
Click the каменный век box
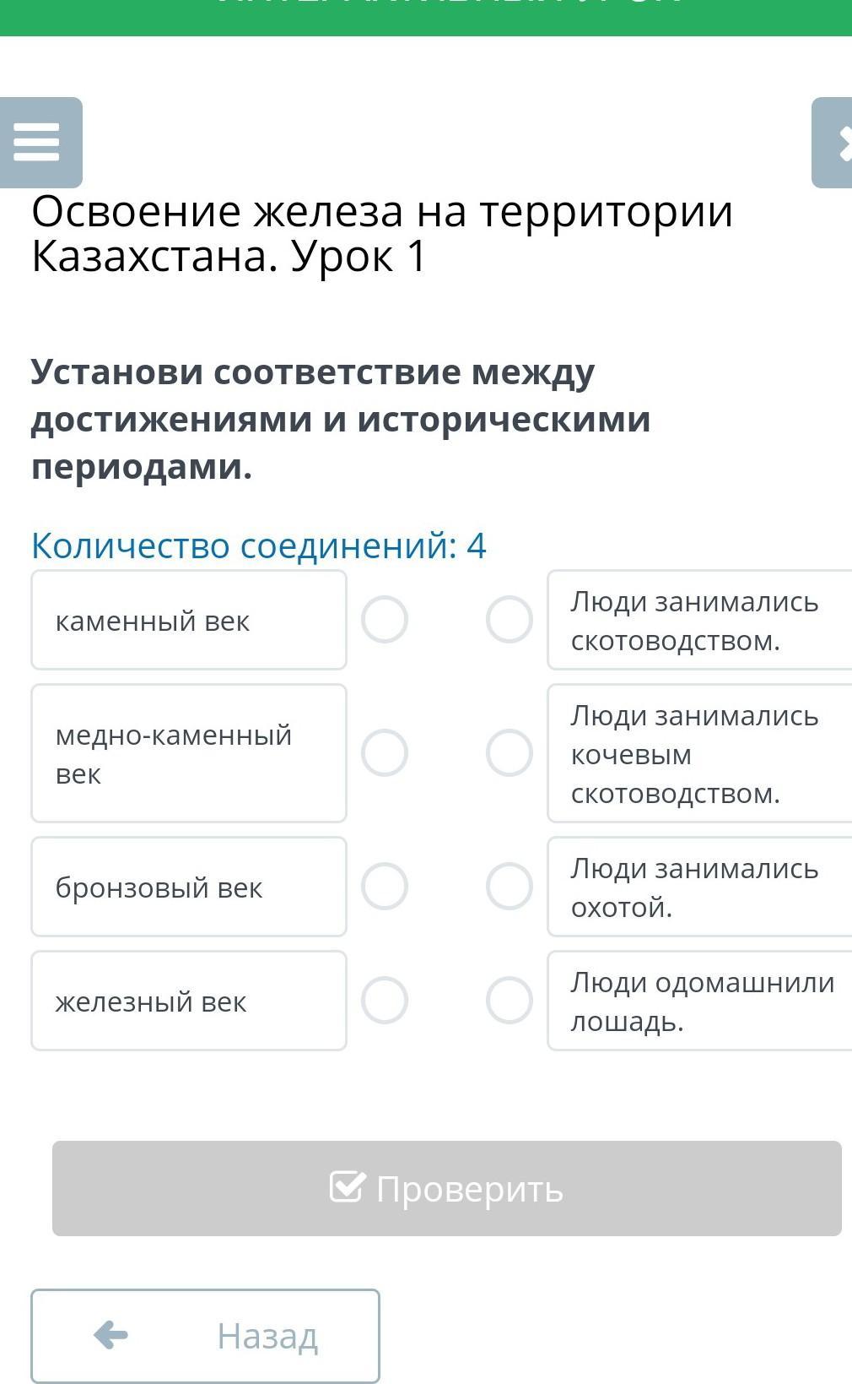tap(189, 620)
